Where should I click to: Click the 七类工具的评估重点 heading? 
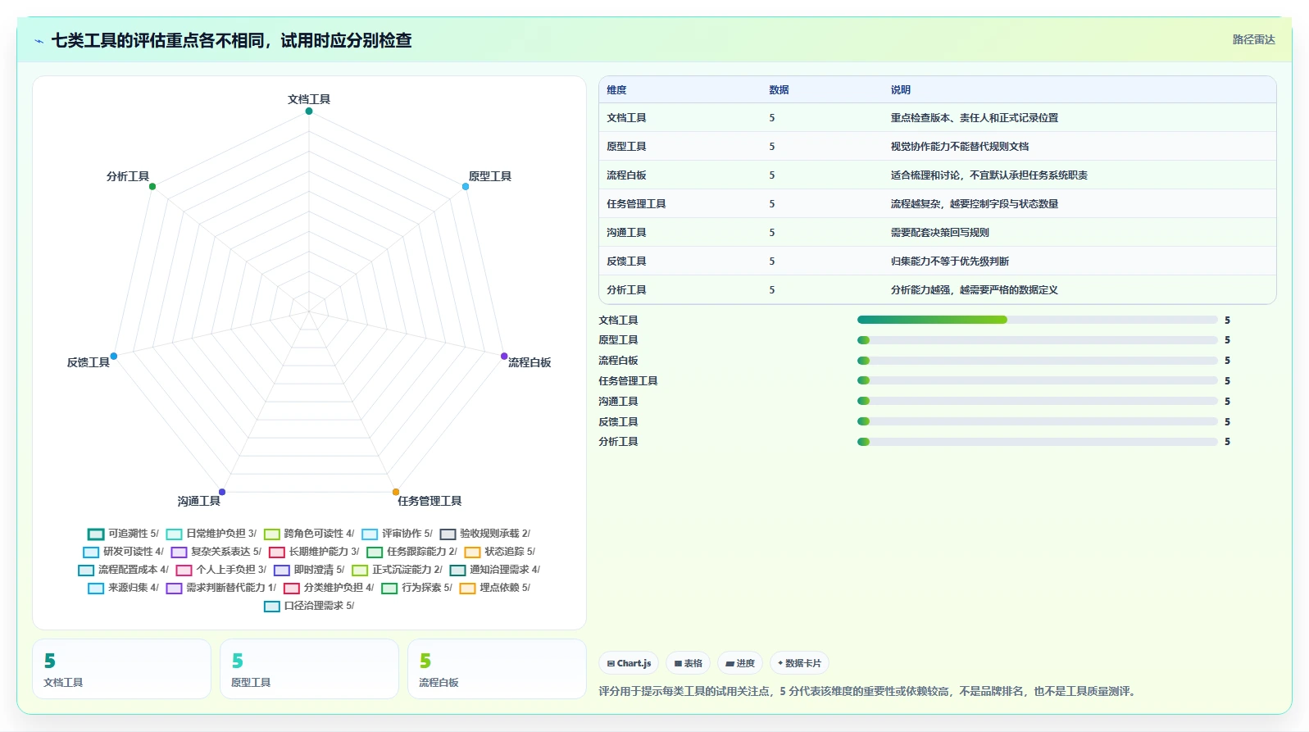[232, 40]
